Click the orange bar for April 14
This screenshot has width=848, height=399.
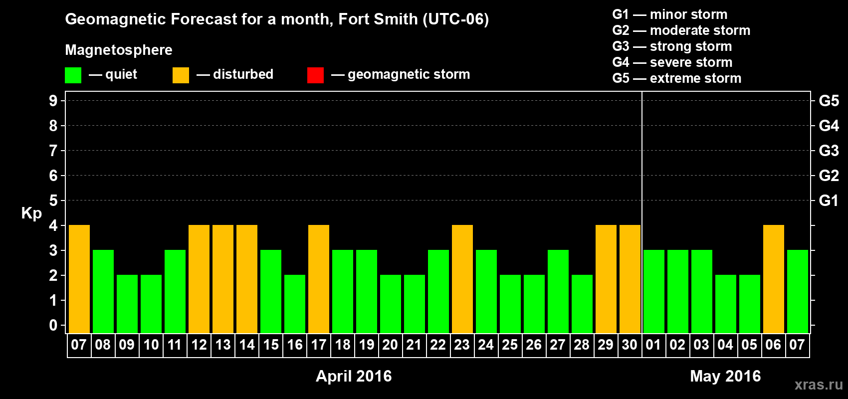click(x=247, y=279)
